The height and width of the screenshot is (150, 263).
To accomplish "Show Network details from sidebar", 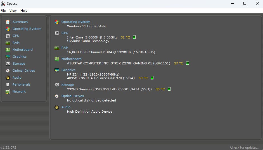I will pos(19,91).
